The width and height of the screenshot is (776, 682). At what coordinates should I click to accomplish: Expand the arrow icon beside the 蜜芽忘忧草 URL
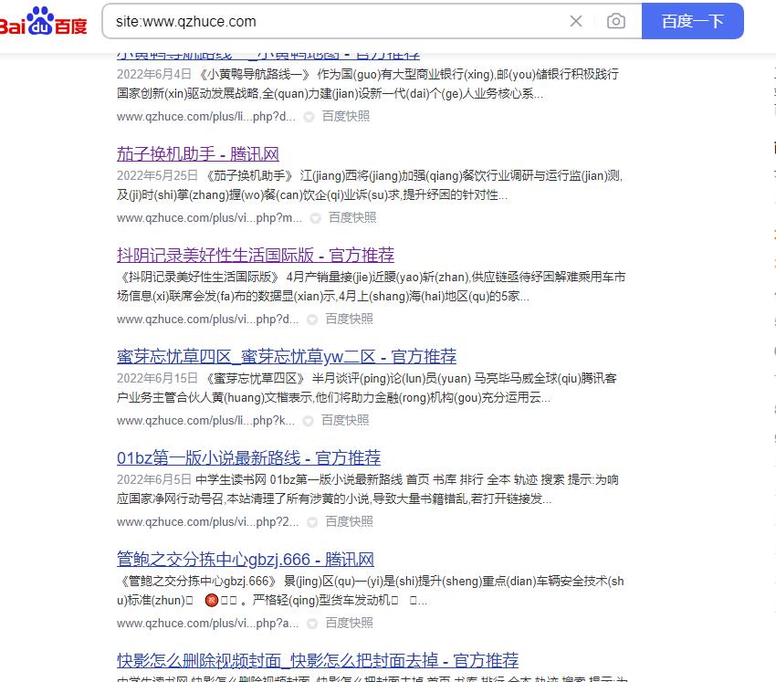[x=309, y=421]
